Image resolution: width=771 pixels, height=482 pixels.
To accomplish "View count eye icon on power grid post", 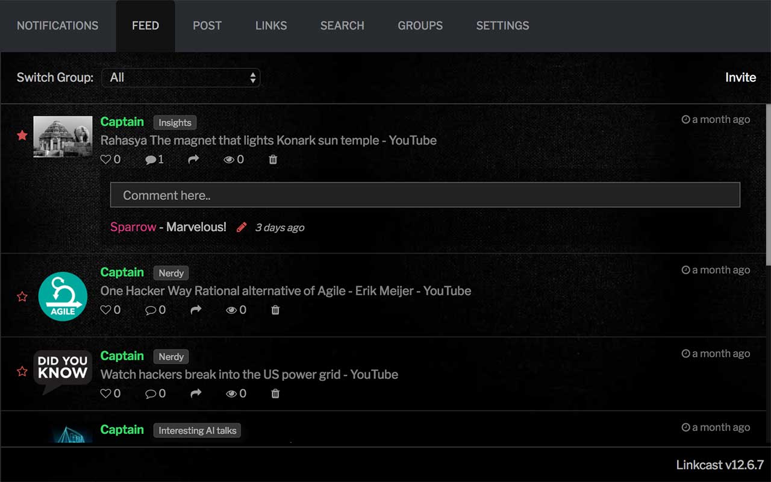I will coord(231,394).
